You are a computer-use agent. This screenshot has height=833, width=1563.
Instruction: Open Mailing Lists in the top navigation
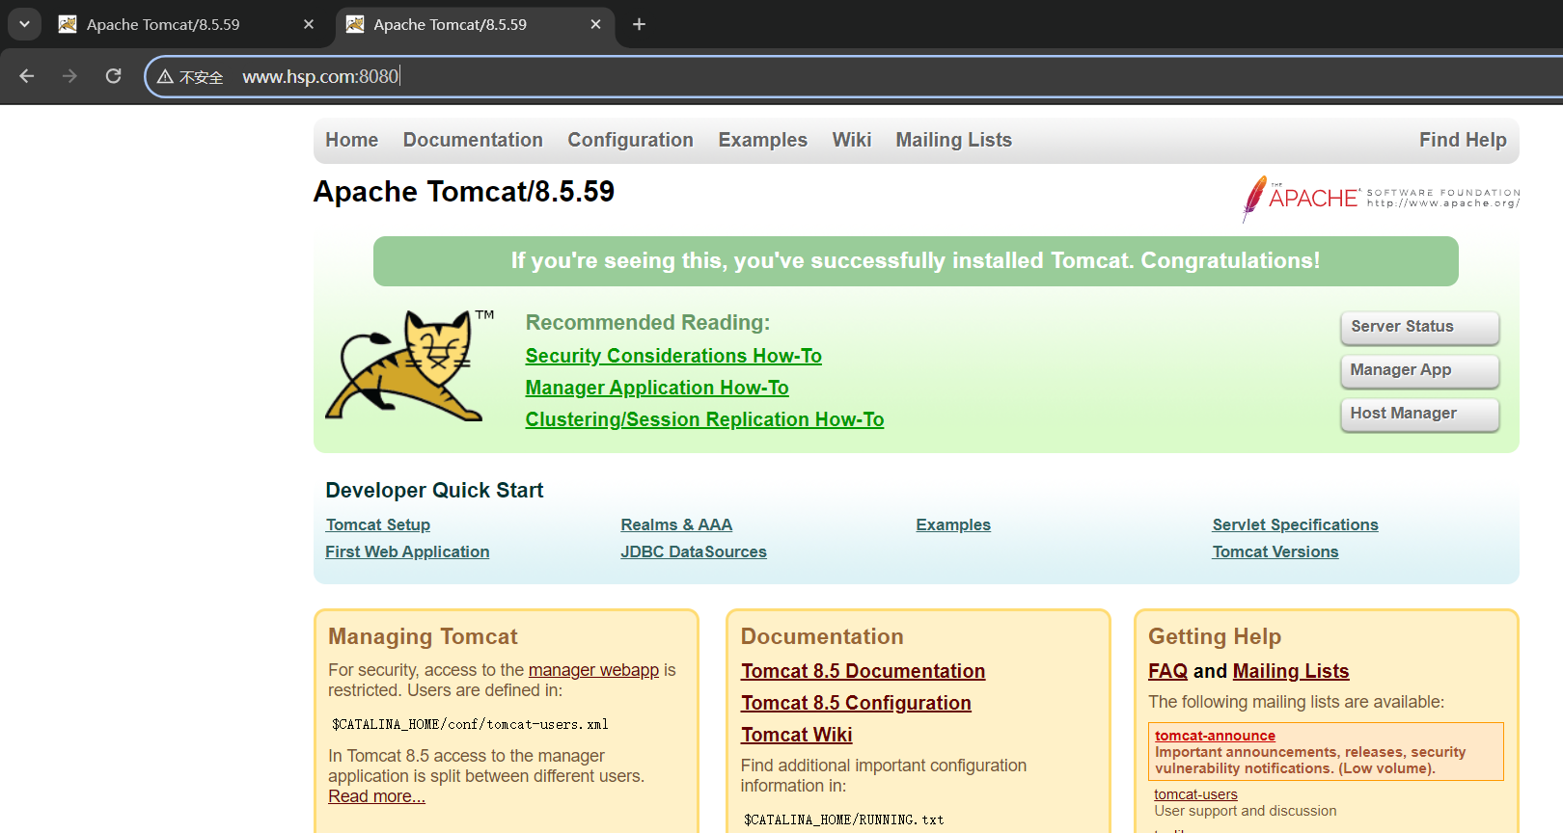954,140
